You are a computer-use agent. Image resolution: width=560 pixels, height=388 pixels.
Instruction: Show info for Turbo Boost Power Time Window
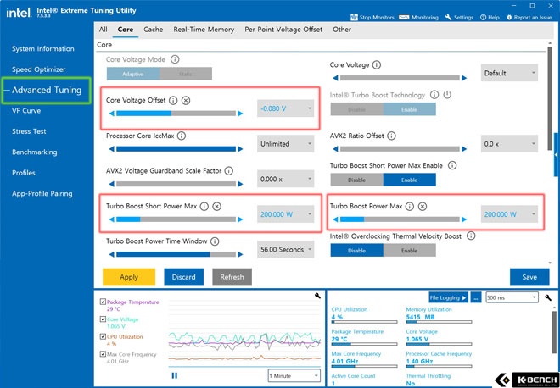pos(215,241)
